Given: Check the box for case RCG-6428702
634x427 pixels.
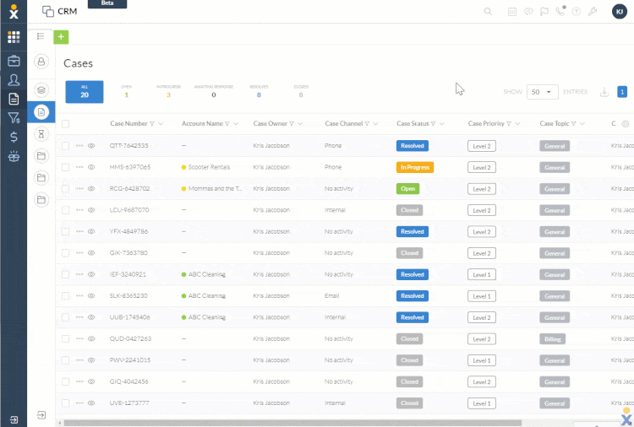Looking at the screenshot, I should click(65, 188).
